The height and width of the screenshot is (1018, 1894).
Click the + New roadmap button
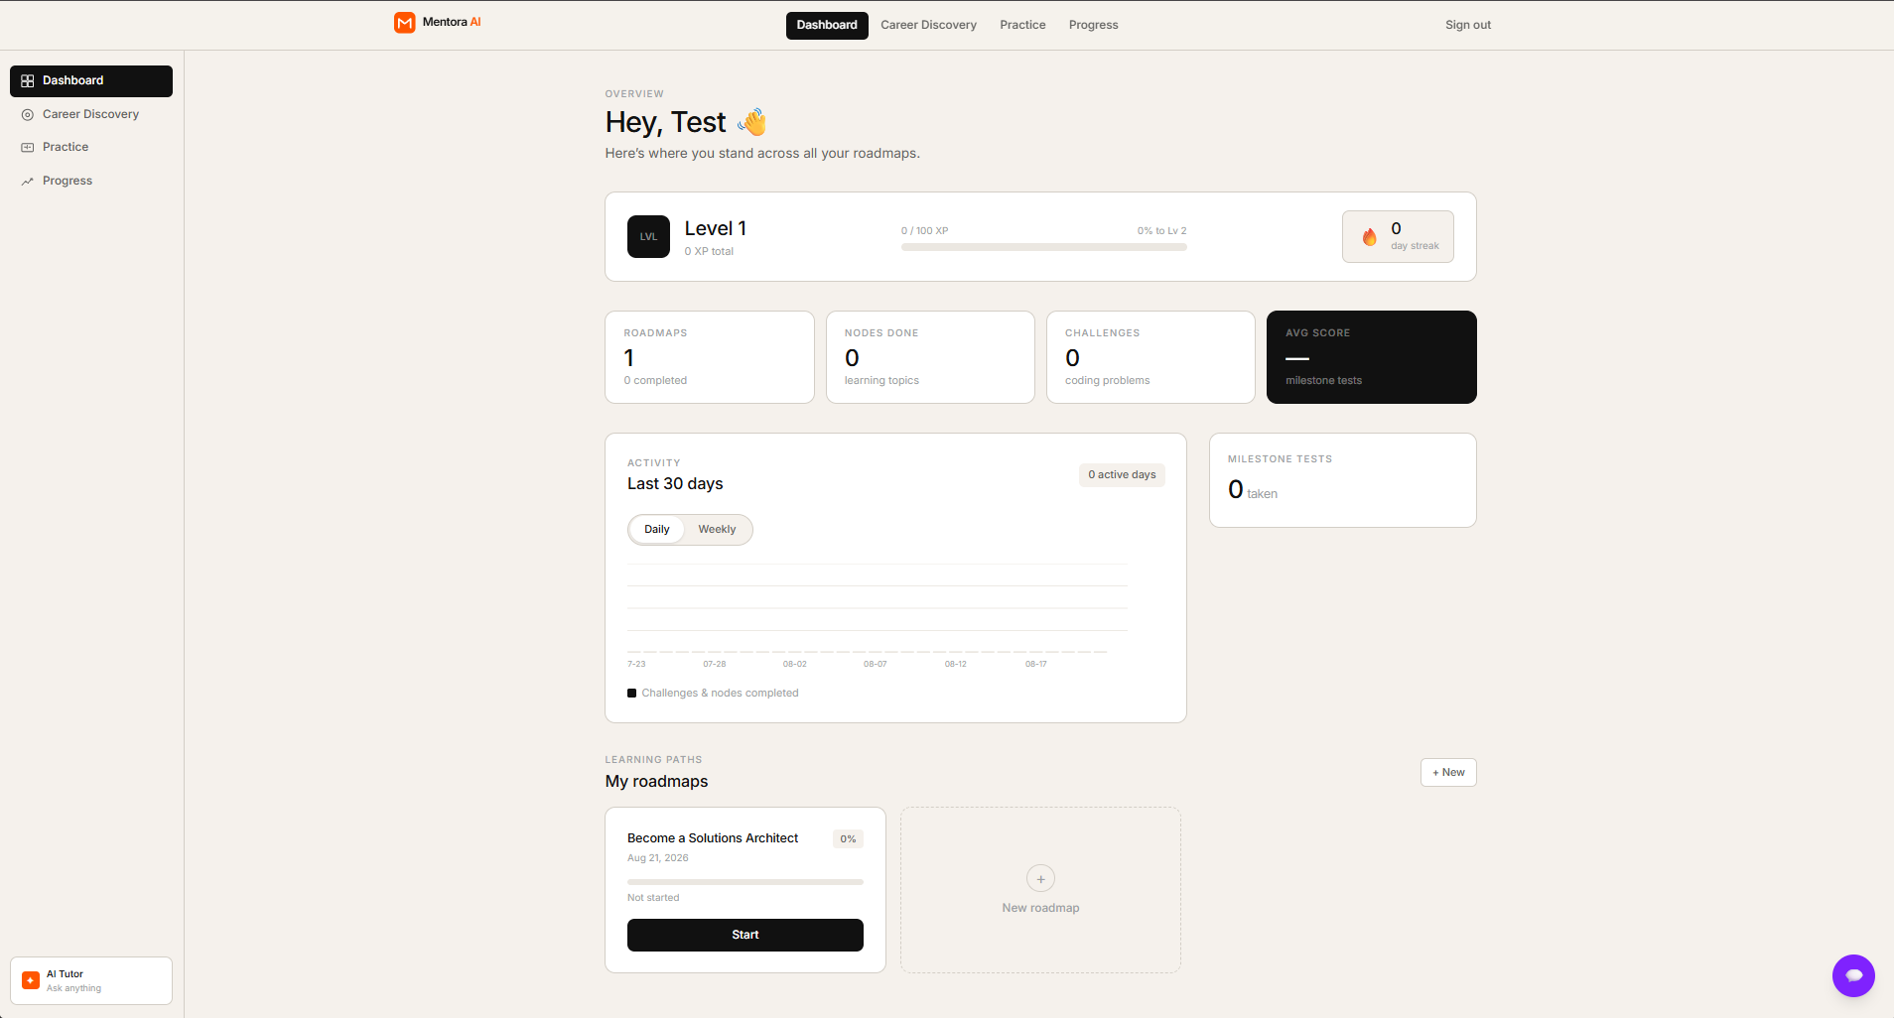[x=1448, y=773]
